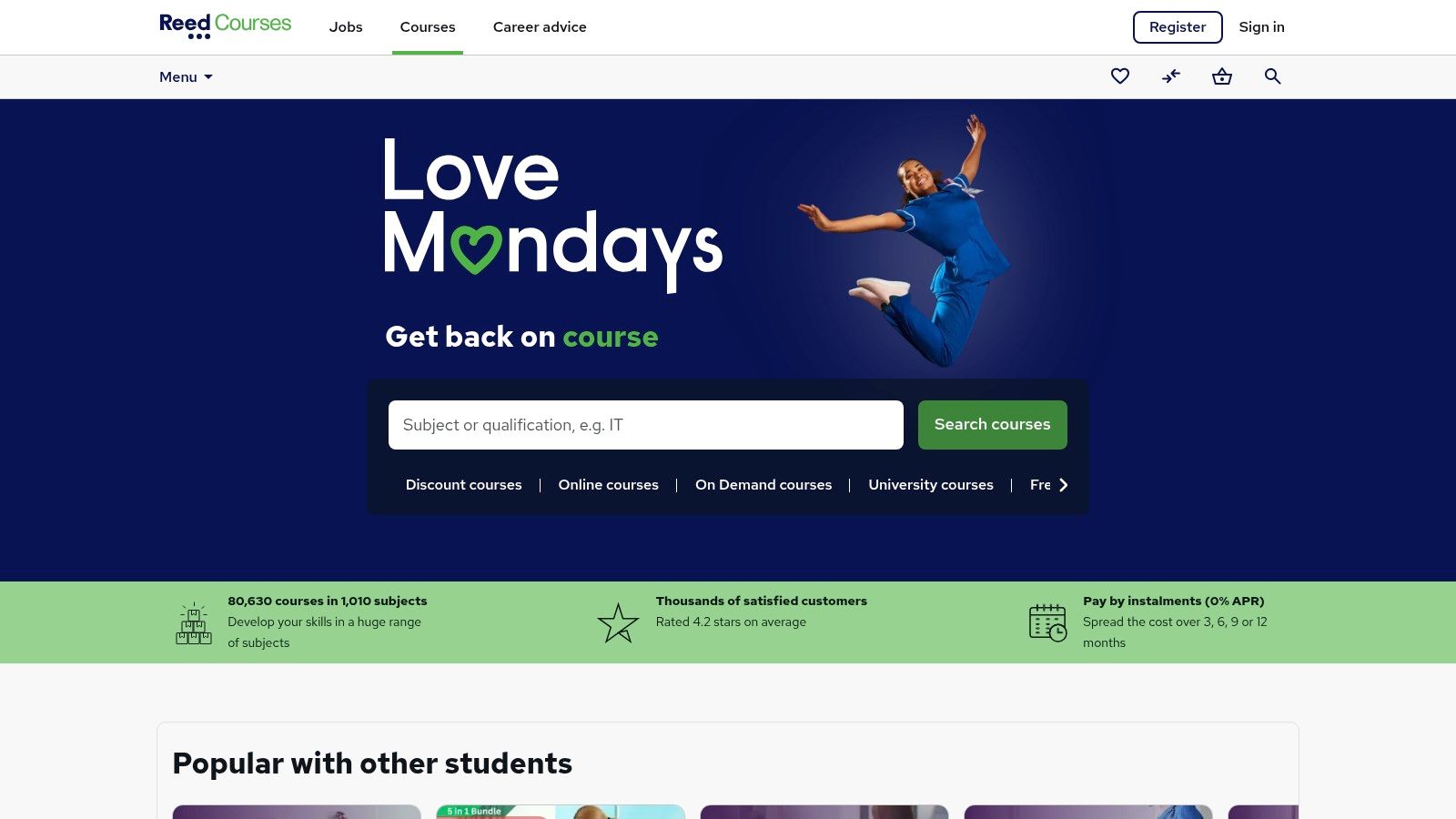
Task: Click the star icon beside satisfied customers
Action: (x=619, y=623)
